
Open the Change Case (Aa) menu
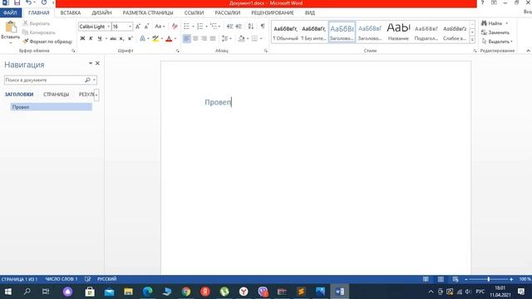[160, 27]
